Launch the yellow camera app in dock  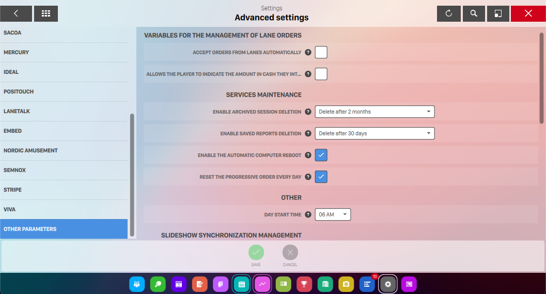coord(346,284)
